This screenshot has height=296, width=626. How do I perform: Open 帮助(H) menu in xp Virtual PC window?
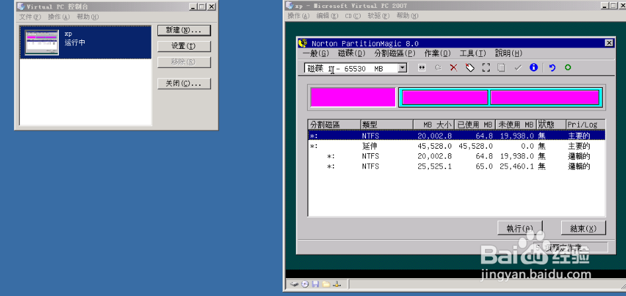(x=407, y=16)
